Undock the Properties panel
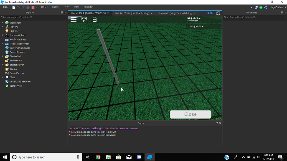This screenshot has height=161, width=287. click(282, 12)
